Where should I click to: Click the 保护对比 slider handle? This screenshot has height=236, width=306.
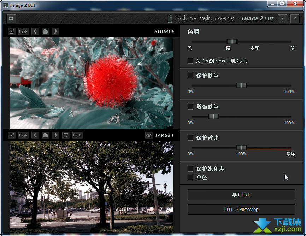241,148
